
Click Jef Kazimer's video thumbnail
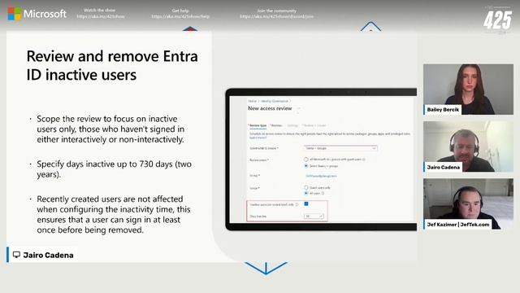(468, 203)
